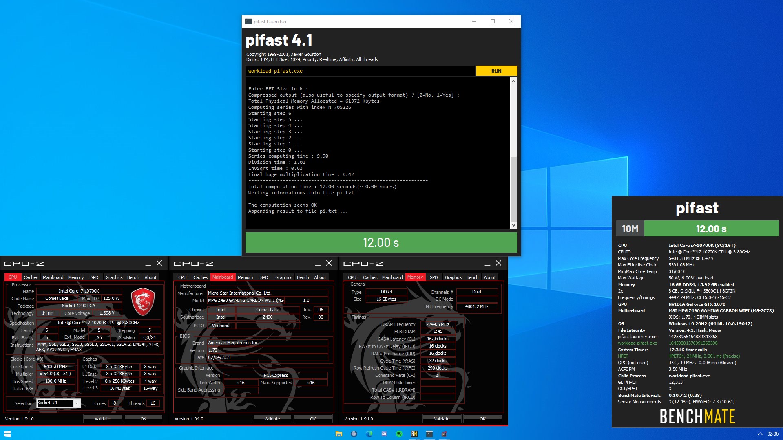783x440 pixels.
Task: Open the round gray app taskbar icon
Action: (x=354, y=434)
